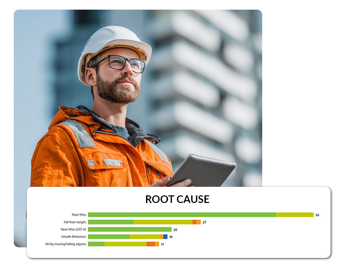
Task: Click the value 27 beside Fall from height
Action: click(204, 222)
